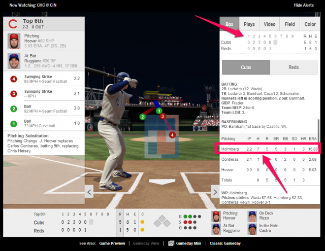The image size is (325, 251).
Task: Click the base runners diamond icon
Action: (x=162, y=222)
